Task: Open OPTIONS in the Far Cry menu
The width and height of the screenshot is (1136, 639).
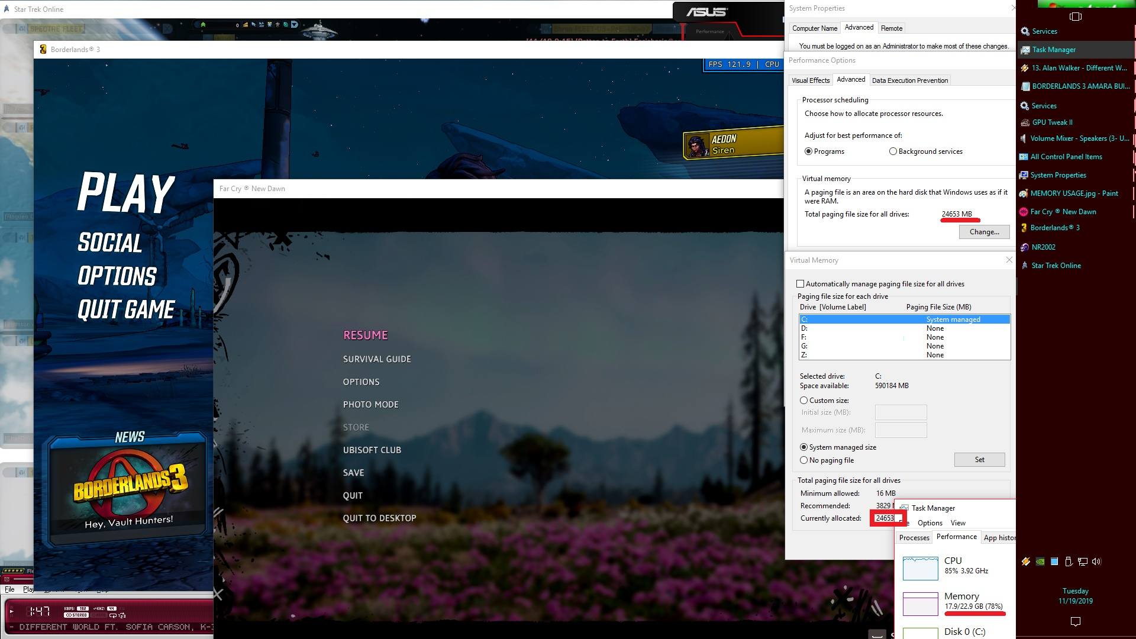Action: tap(362, 382)
